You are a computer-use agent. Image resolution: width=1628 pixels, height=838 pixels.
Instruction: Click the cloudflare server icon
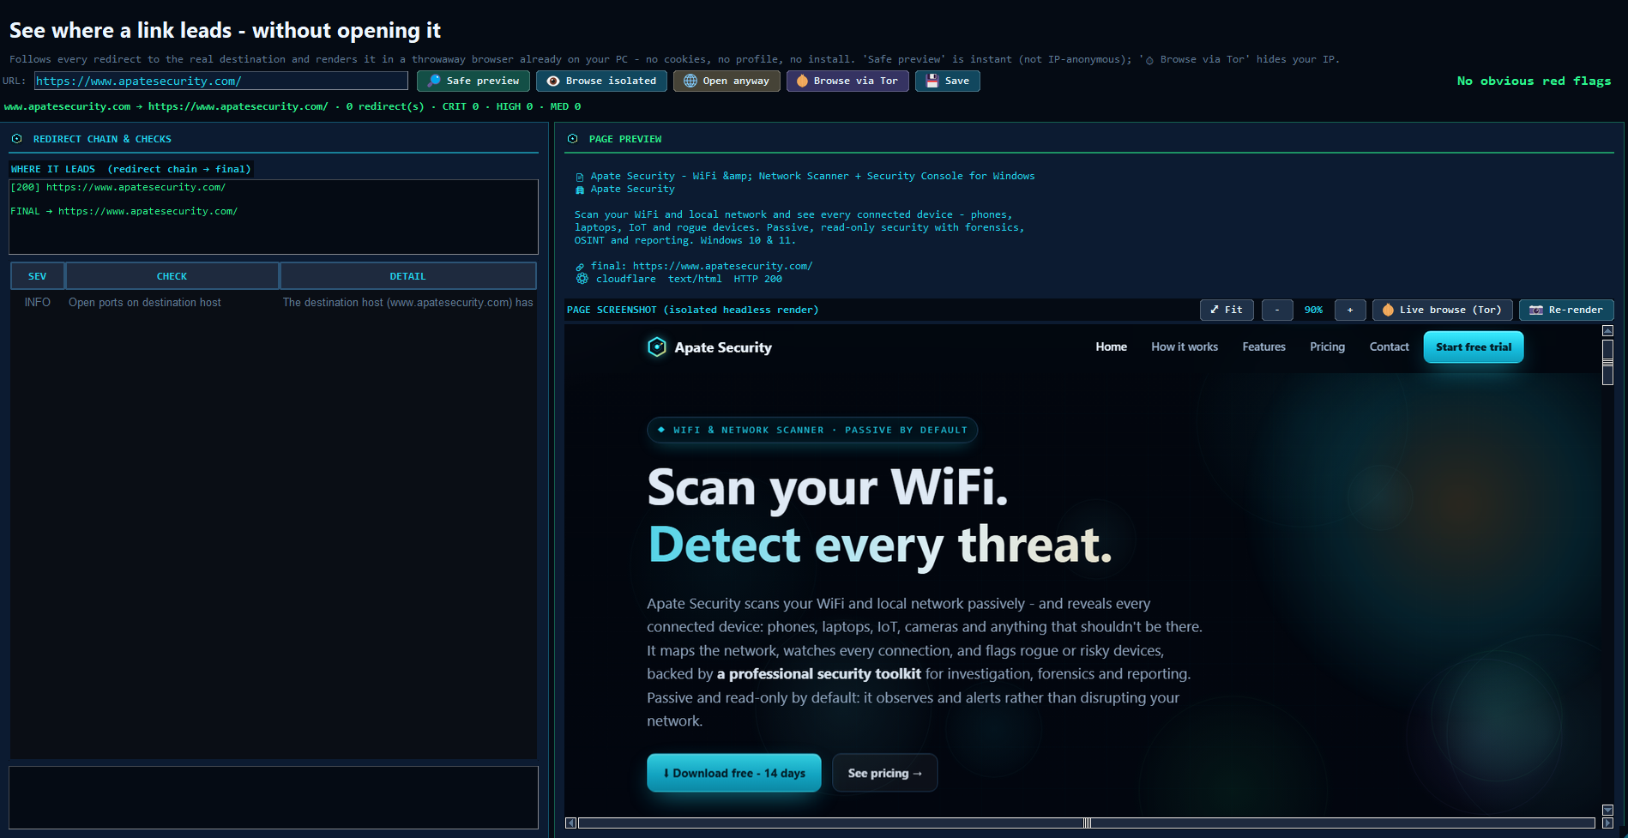pos(582,279)
